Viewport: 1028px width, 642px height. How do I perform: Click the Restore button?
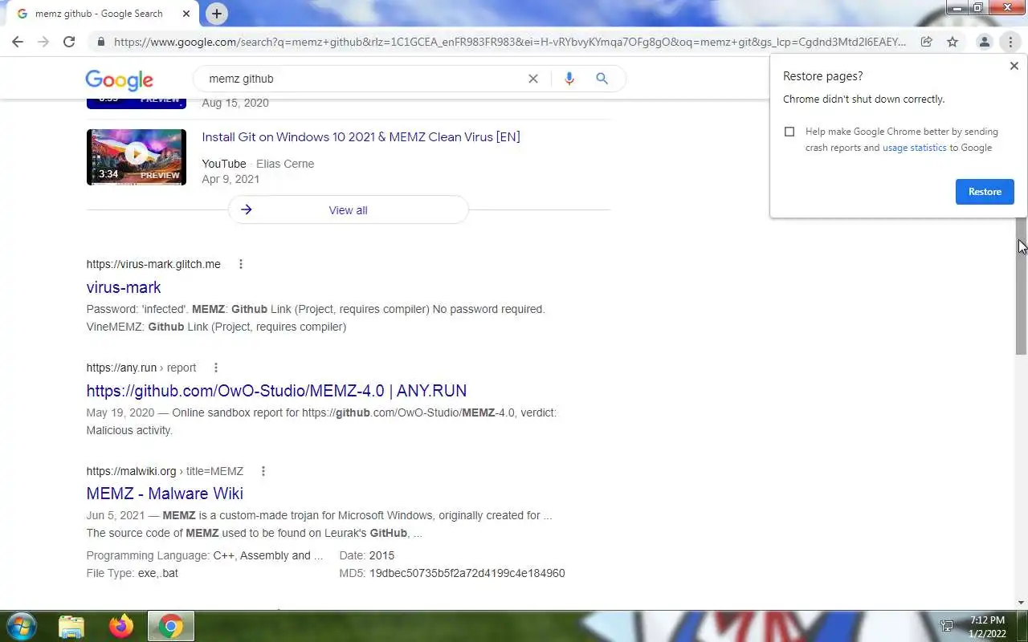coord(985,192)
